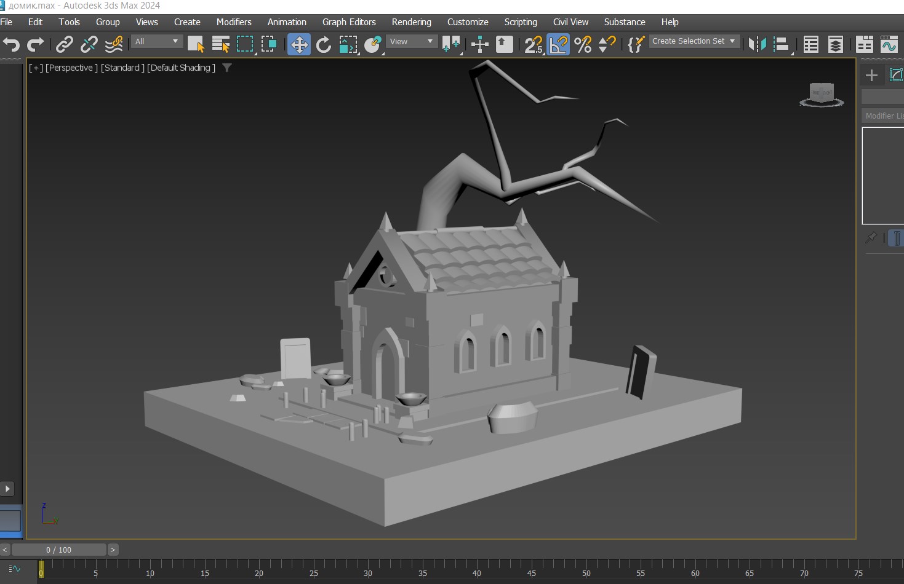Open the Curve Editor
Screen dimensions: 904x584
point(889,44)
